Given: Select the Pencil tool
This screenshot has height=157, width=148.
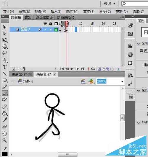Looking at the screenshot, I should click(5, 86).
